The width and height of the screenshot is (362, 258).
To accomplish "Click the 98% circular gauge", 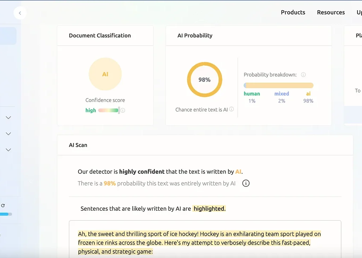I will tap(205, 79).
